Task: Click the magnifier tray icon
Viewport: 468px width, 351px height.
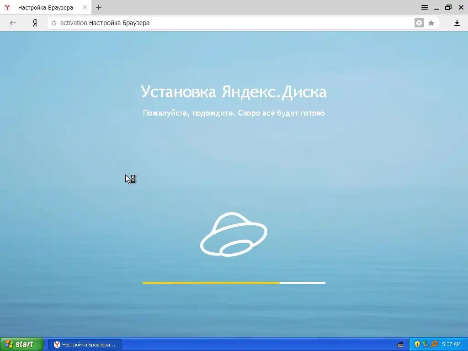Action: pyautogui.click(x=435, y=344)
